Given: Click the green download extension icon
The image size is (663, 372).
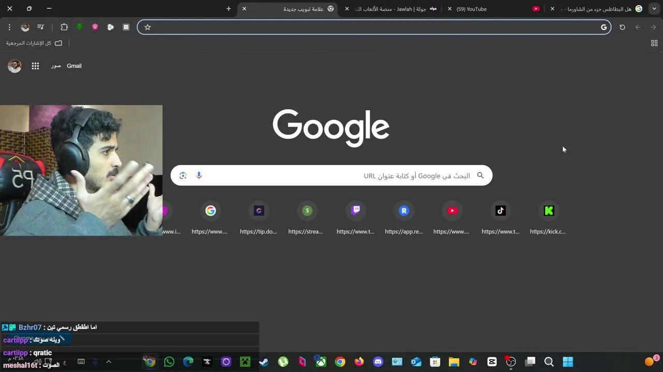Looking at the screenshot, I should point(79,27).
